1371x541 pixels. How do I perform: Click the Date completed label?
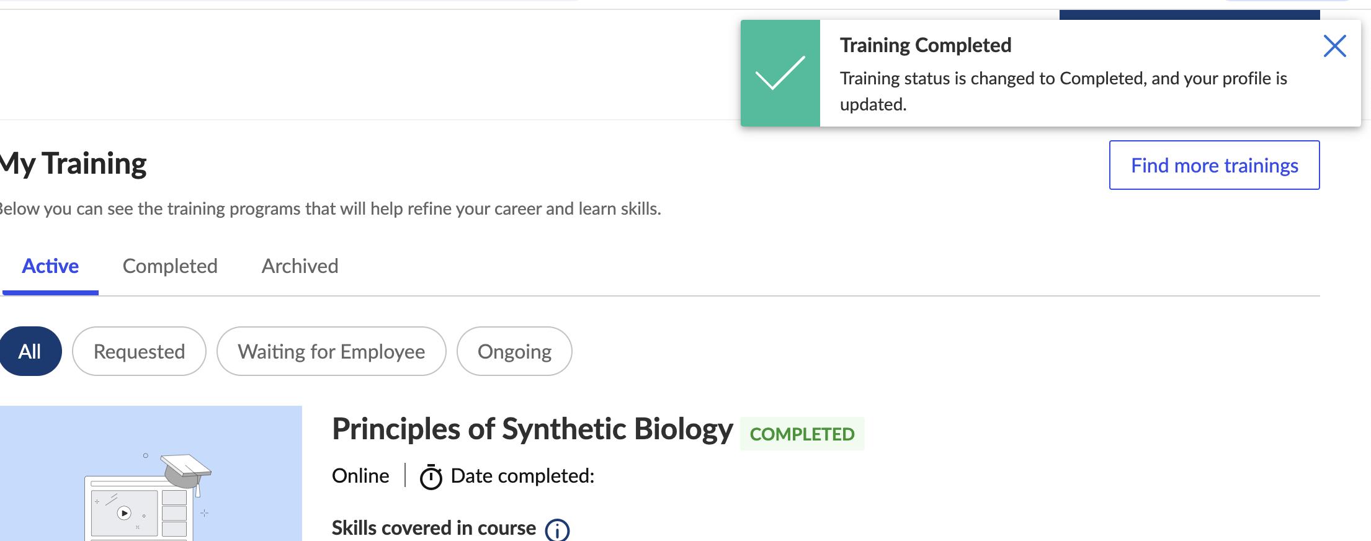point(522,476)
